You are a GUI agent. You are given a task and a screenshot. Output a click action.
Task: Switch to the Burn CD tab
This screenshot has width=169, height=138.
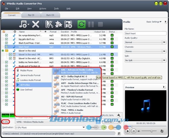[50, 15]
